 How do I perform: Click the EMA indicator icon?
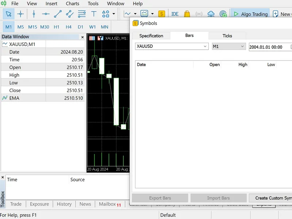[x=5, y=98]
